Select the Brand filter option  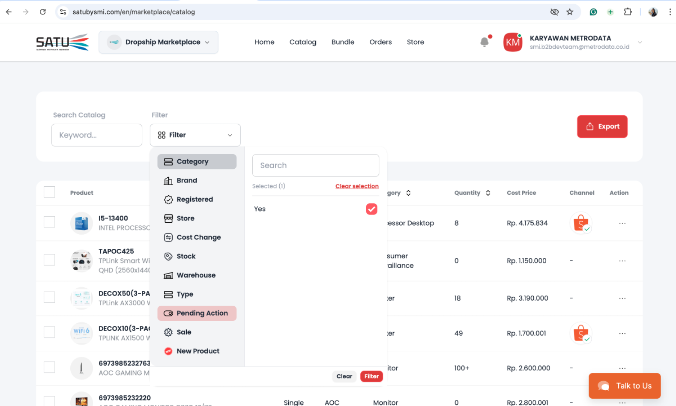pyautogui.click(x=187, y=181)
